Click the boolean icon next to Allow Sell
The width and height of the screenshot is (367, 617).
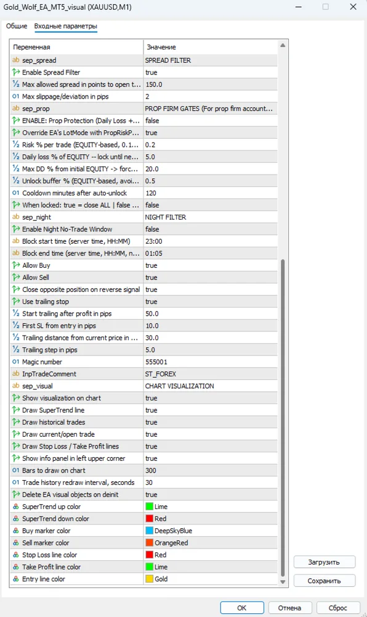point(15,278)
